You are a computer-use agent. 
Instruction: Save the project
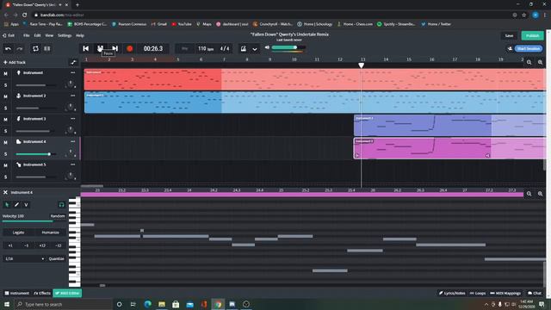click(x=509, y=36)
